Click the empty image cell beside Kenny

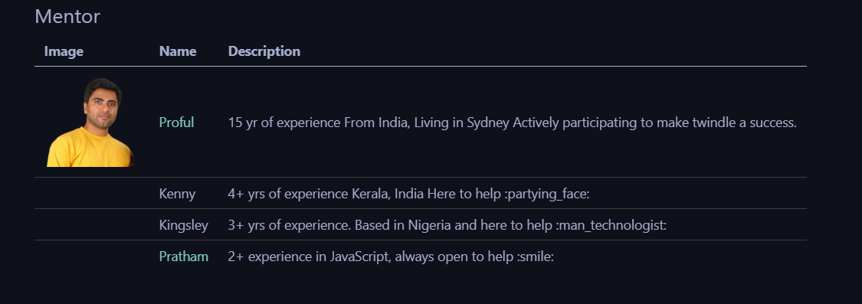point(92,194)
